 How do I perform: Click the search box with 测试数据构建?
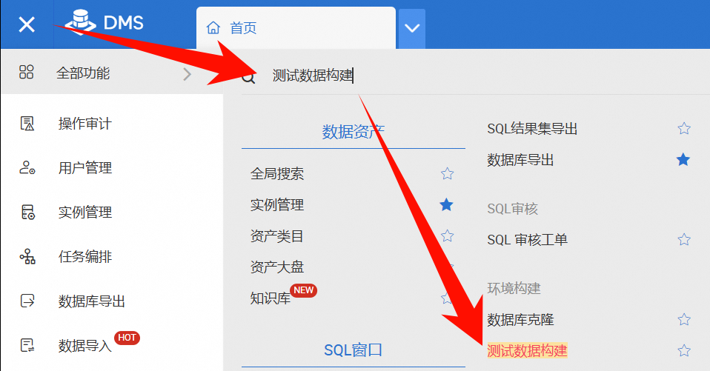476,75
